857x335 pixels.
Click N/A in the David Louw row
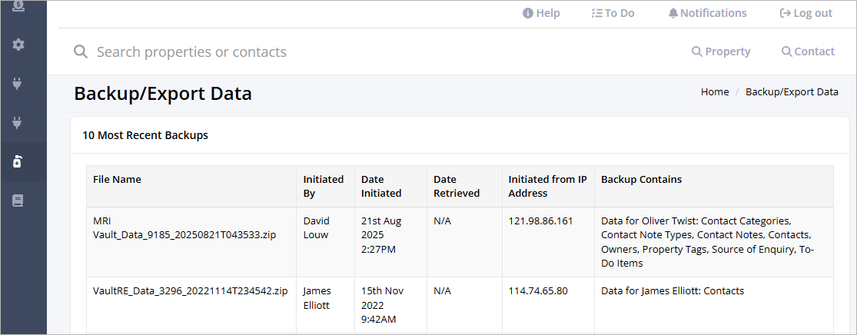442,221
